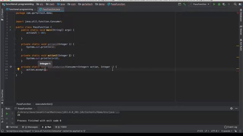The image size is (243, 136).
Task: Open Search Everywhere magnifier icon
Action: tap(235, 4)
